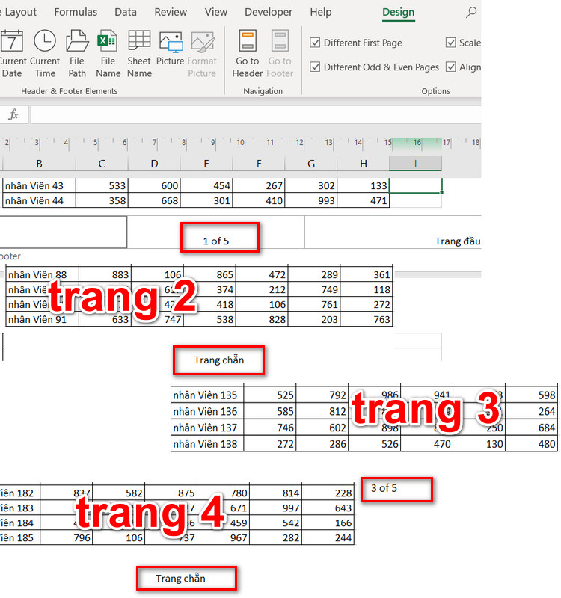561x598 pixels.
Task: Toggle Different First Page checkbox
Action: tap(315, 43)
